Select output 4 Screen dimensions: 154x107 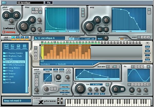coord(148,37)
